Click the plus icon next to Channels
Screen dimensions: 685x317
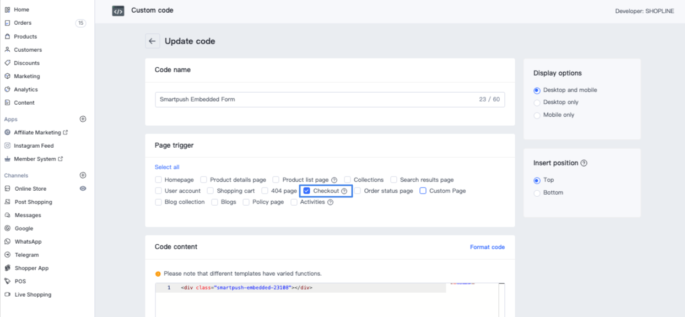click(83, 175)
